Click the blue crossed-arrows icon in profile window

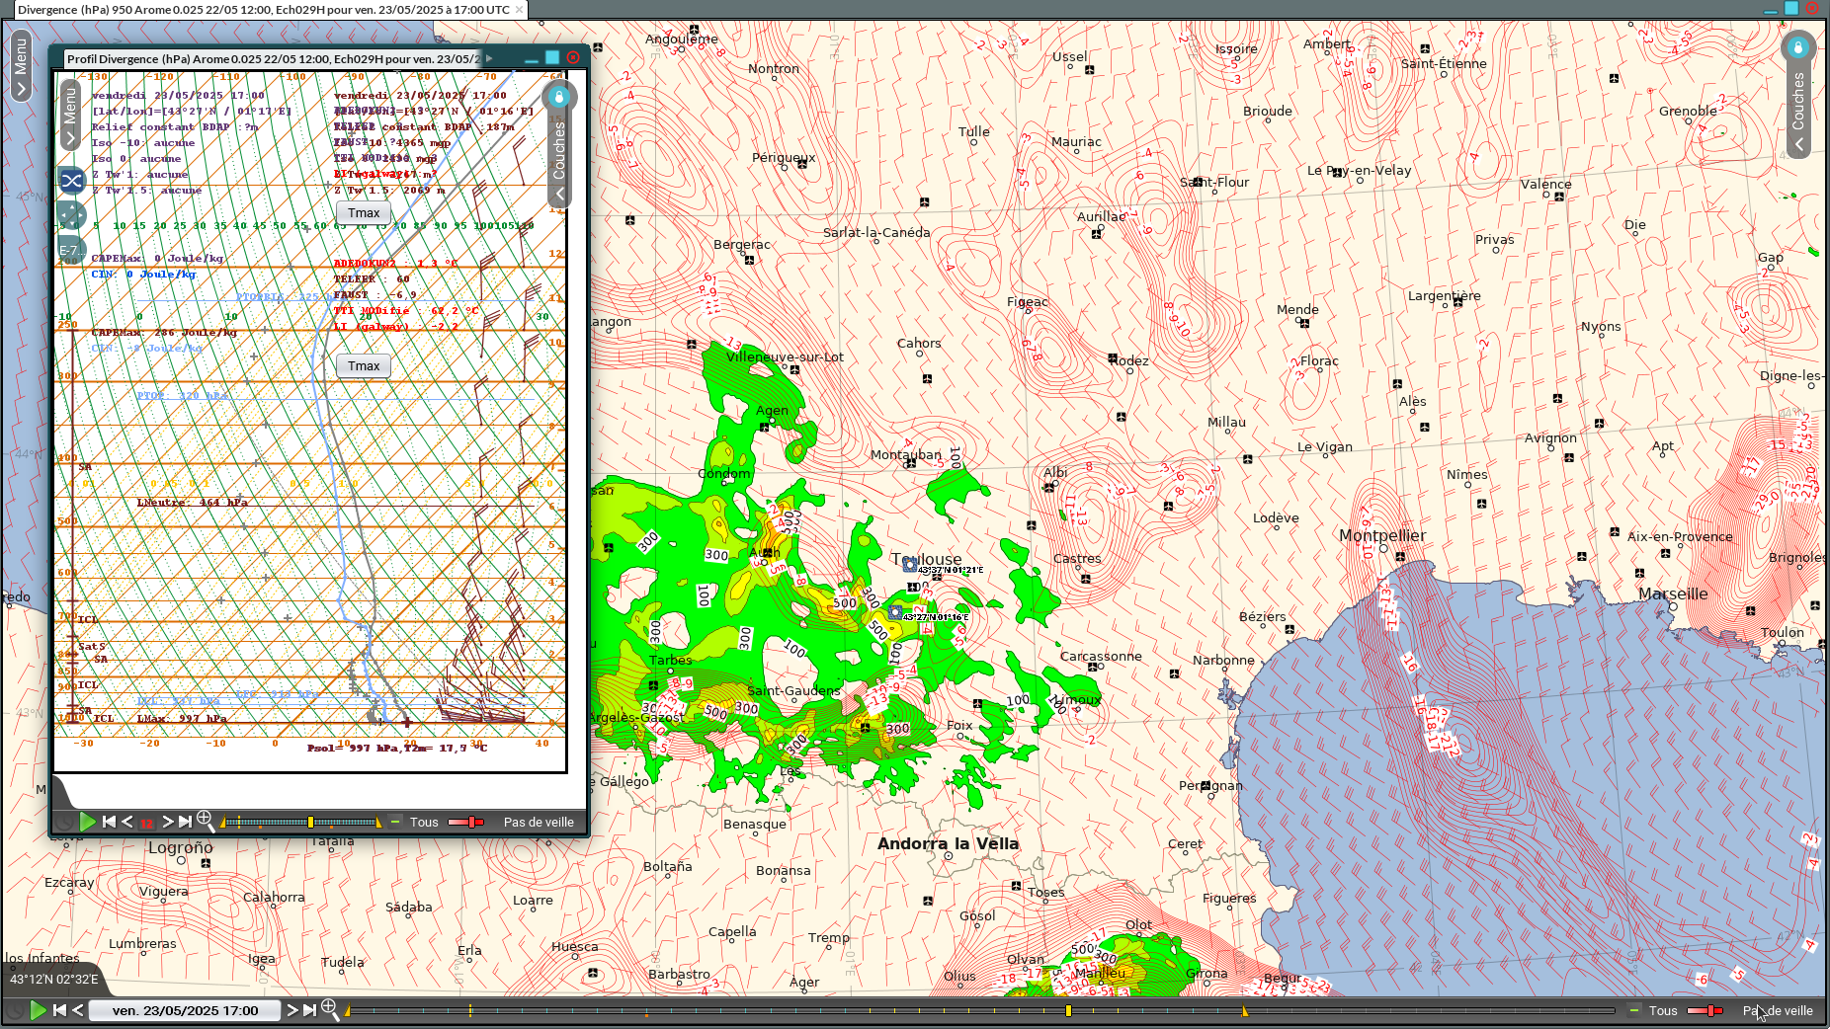(71, 180)
